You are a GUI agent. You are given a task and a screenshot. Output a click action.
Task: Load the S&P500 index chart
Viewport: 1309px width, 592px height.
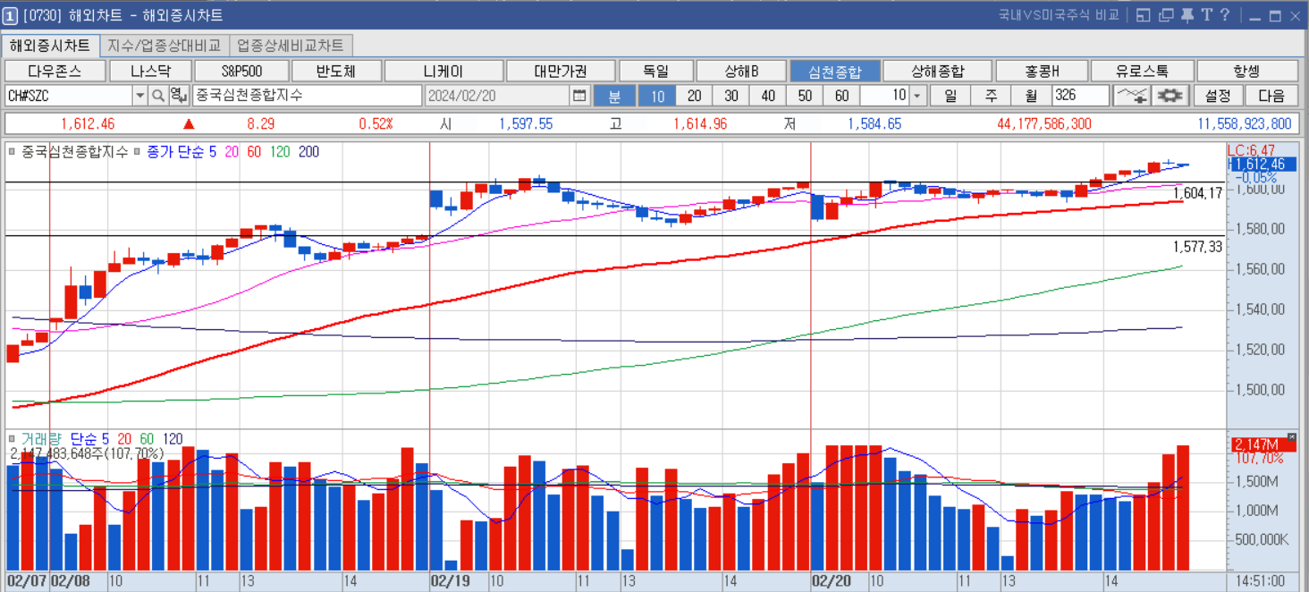(x=241, y=71)
